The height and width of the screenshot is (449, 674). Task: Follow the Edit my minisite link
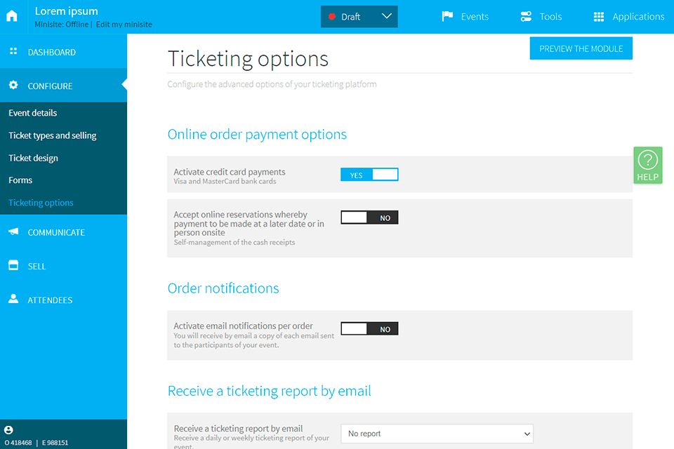click(124, 25)
